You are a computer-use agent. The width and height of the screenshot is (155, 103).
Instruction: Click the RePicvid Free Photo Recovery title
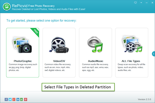33,6
